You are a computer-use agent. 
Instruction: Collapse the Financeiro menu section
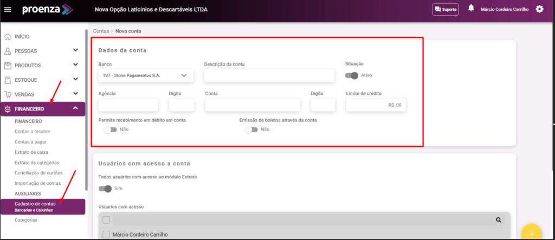[x=75, y=109]
